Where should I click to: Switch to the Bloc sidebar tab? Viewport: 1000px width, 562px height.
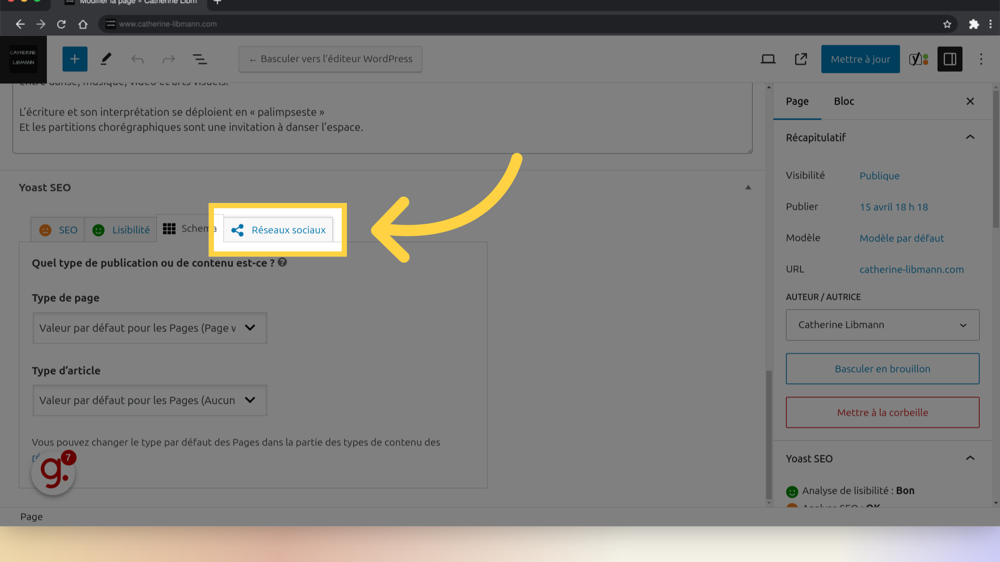pyautogui.click(x=844, y=101)
